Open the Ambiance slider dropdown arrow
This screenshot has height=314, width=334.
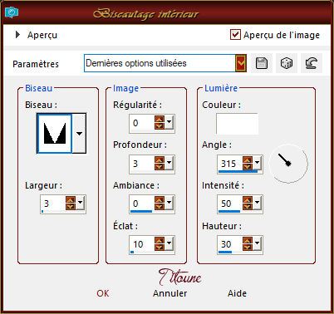click(x=169, y=203)
